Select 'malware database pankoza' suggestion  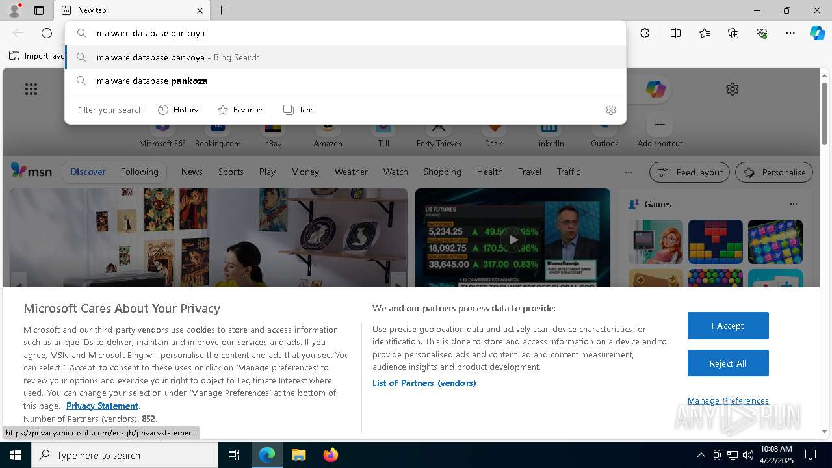[x=345, y=81]
